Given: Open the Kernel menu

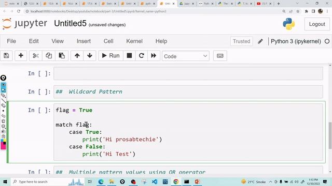Looking at the screenshot, I should [x=134, y=41].
